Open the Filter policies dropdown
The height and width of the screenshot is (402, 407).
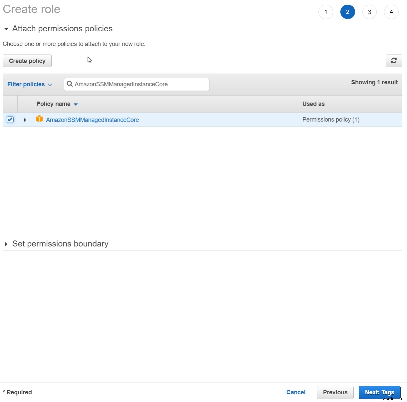point(29,84)
